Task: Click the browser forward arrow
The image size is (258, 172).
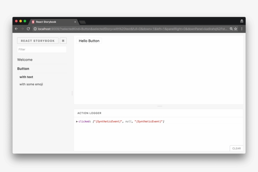Action: 22,29
